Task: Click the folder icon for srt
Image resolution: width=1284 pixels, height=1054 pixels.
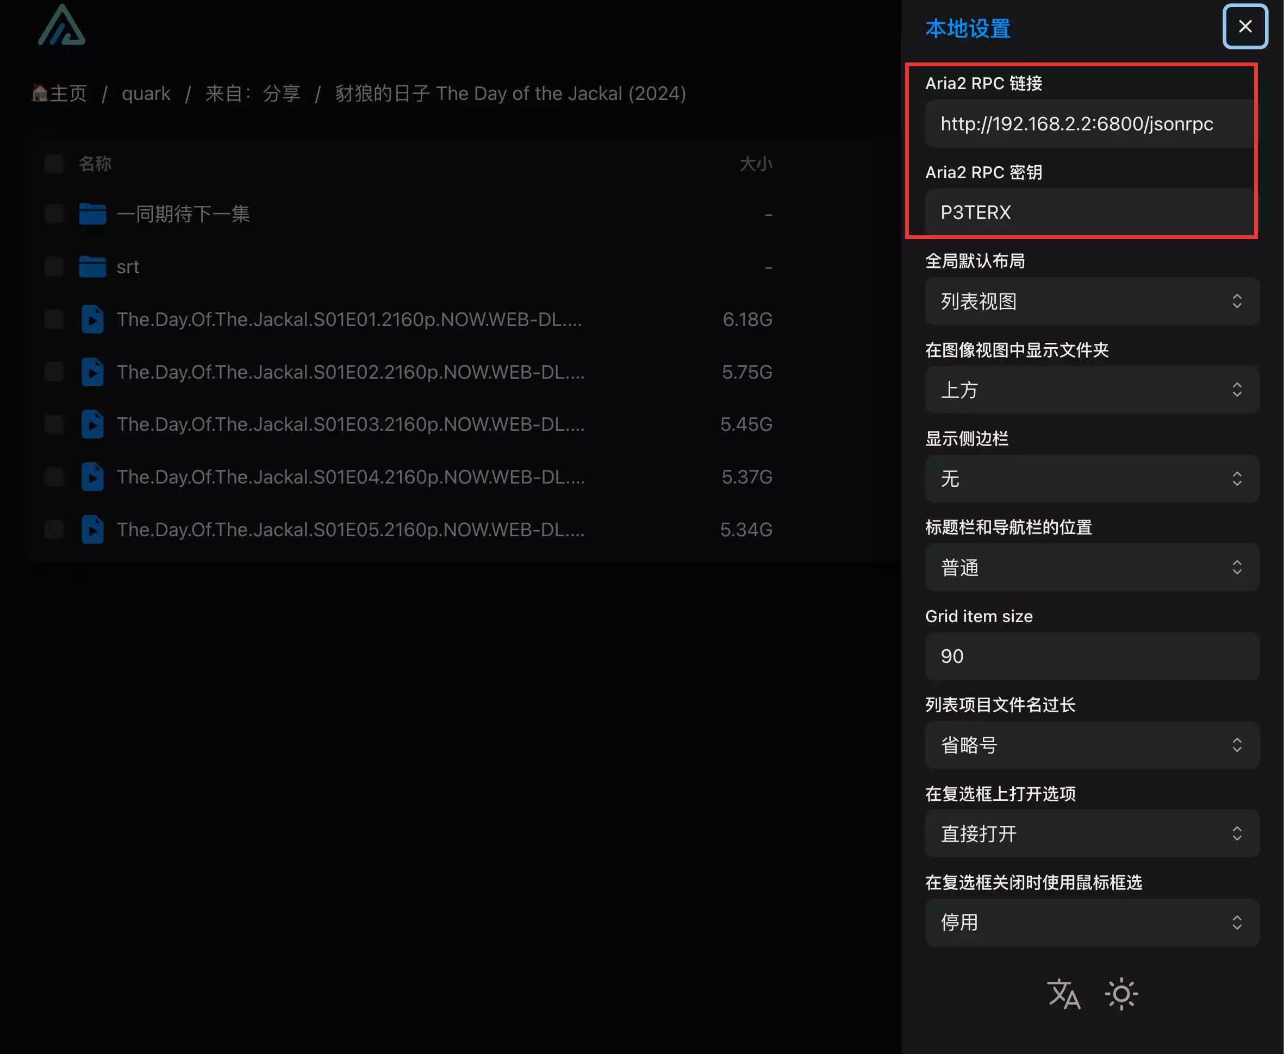Action: coord(92,267)
